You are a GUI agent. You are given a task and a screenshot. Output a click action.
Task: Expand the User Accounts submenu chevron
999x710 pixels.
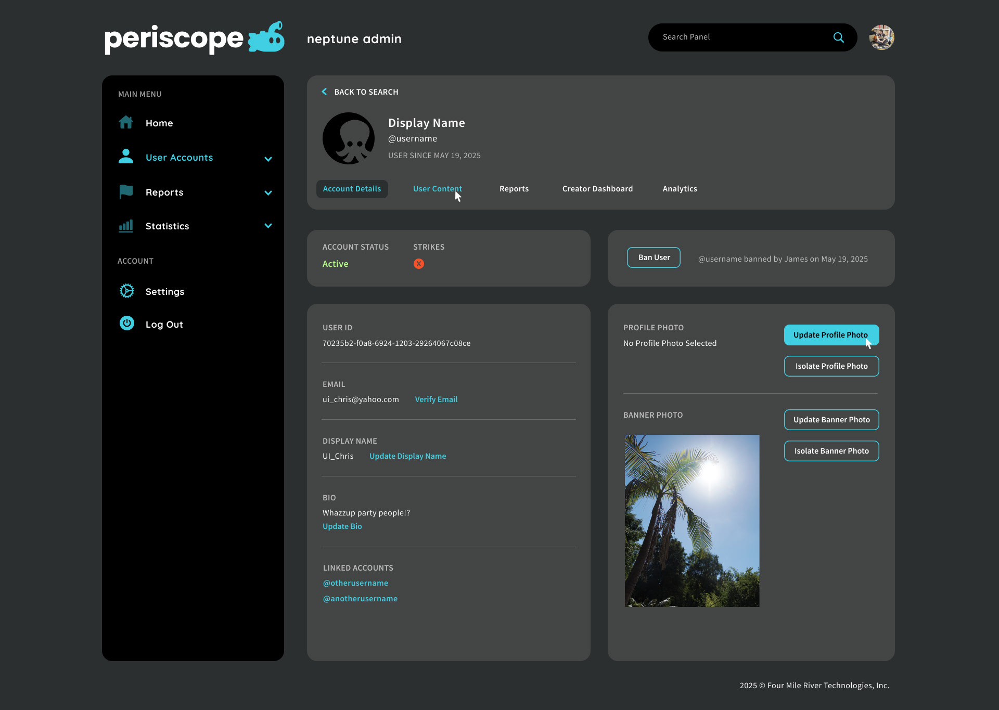pyautogui.click(x=268, y=159)
